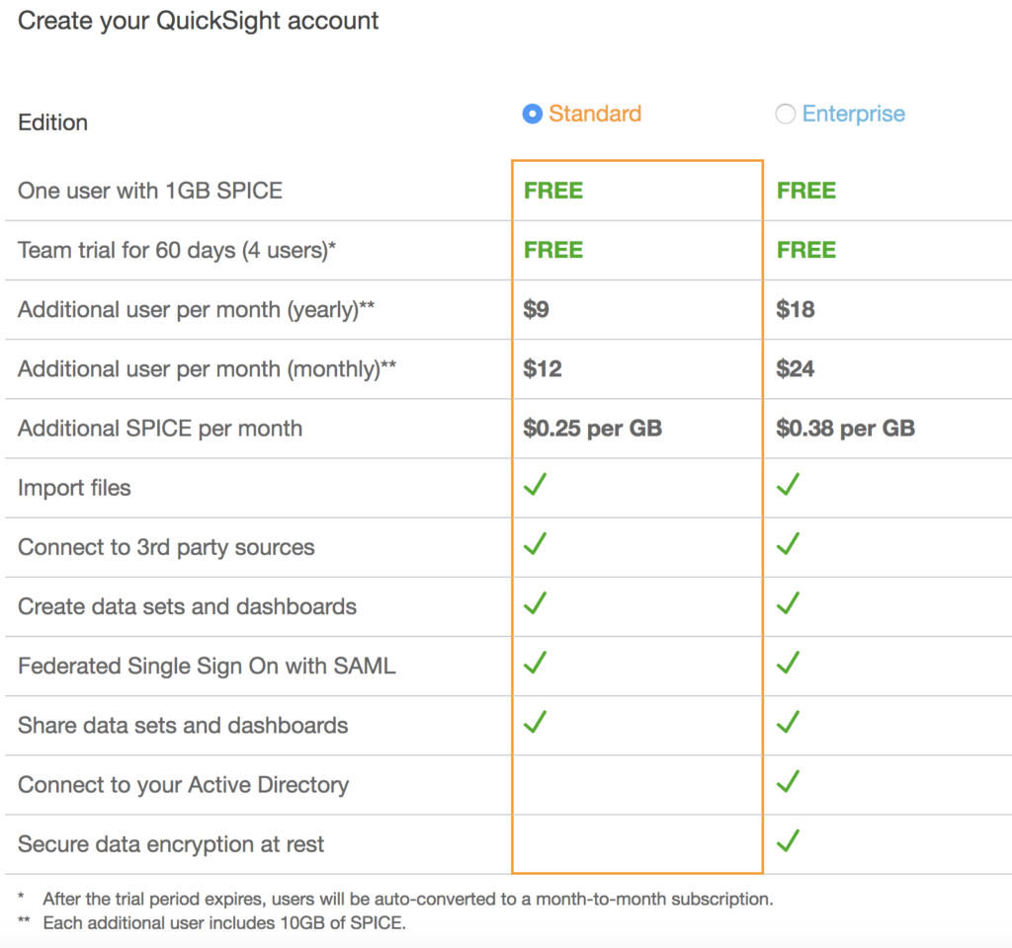Viewport: 1012px width, 948px height.
Task: Click Enterprise $0.38 per GB SPICE price
Action: tap(846, 429)
